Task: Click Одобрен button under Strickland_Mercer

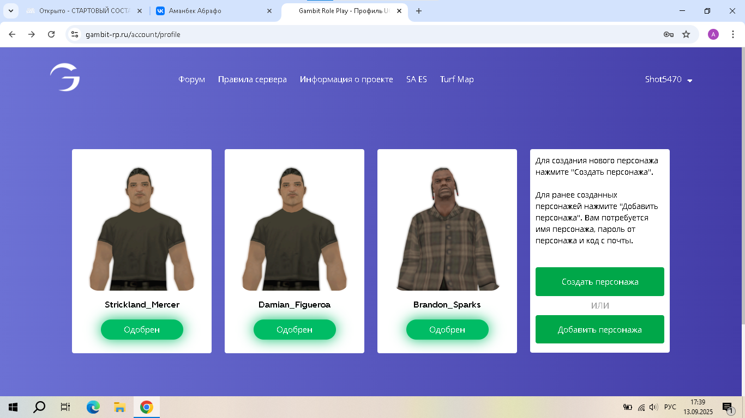Action: click(142, 330)
